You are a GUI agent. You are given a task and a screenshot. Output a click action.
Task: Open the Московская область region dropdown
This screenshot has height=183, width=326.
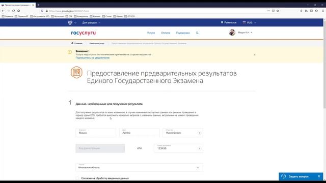click(139, 167)
